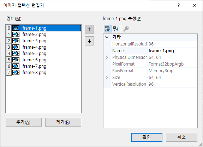Select the HorizontalResolution property row
The height and width of the screenshot is (147, 203).
(x=154, y=44)
